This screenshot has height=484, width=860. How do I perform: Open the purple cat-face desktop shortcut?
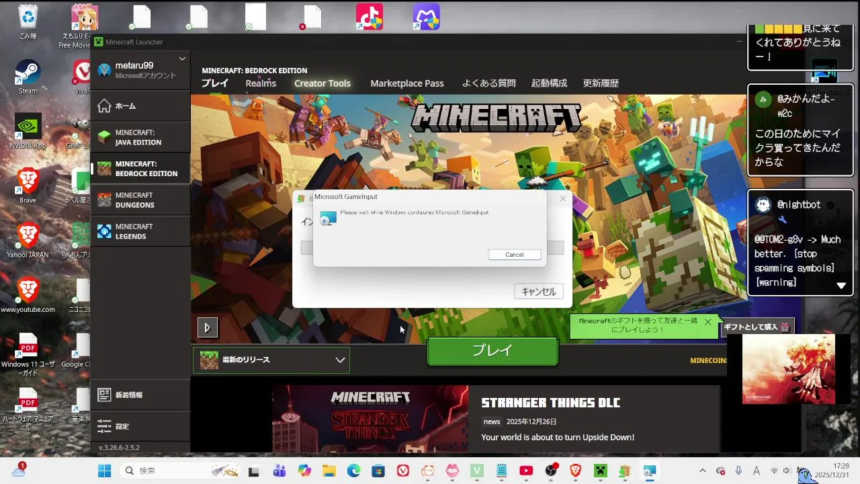(427, 17)
